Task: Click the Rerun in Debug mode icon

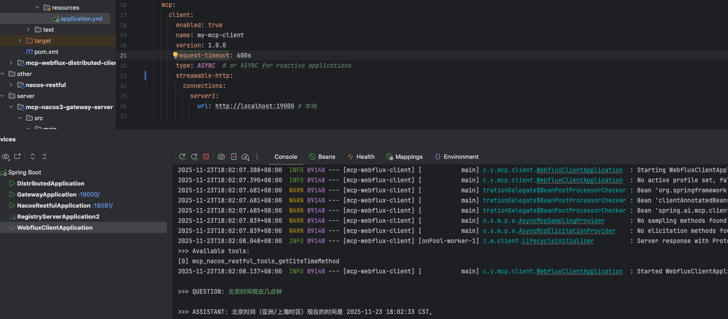Action: click(195, 157)
